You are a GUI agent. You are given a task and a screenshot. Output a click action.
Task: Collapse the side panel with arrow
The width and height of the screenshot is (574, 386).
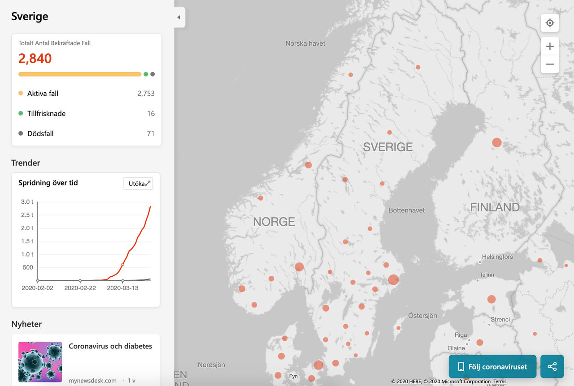(179, 17)
